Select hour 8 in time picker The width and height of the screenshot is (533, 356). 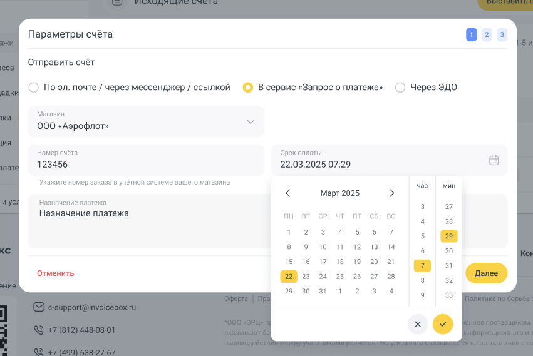tap(423, 281)
